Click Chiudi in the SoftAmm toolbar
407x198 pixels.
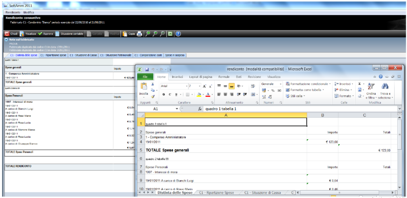click(x=11, y=34)
